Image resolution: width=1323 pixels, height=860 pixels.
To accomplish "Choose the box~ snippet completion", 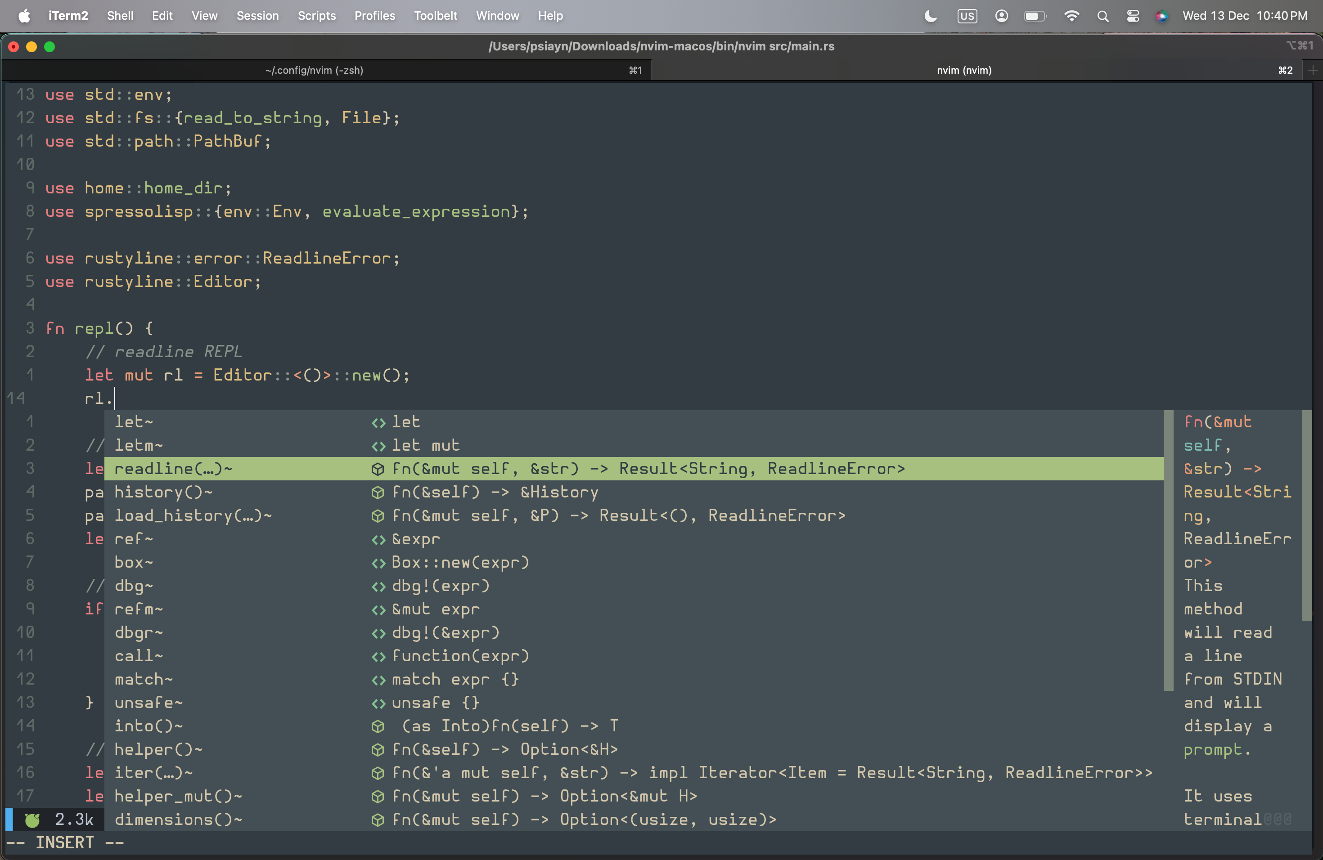I will (634, 562).
